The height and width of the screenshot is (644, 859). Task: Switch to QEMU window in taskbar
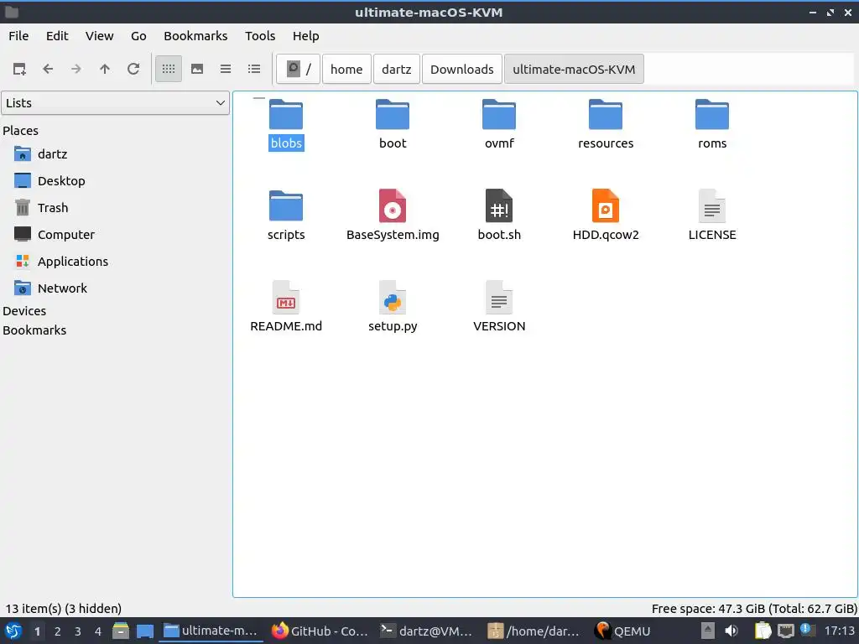point(623,631)
